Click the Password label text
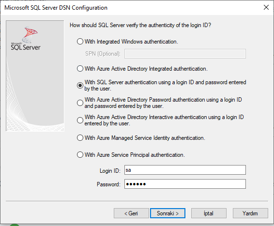This screenshot has height=226, width=274. point(108,184)
